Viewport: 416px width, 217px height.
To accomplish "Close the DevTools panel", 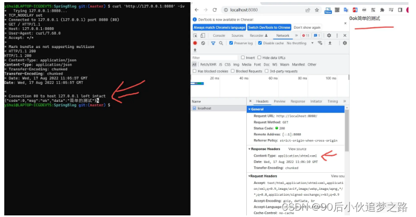I will point(345,35).
